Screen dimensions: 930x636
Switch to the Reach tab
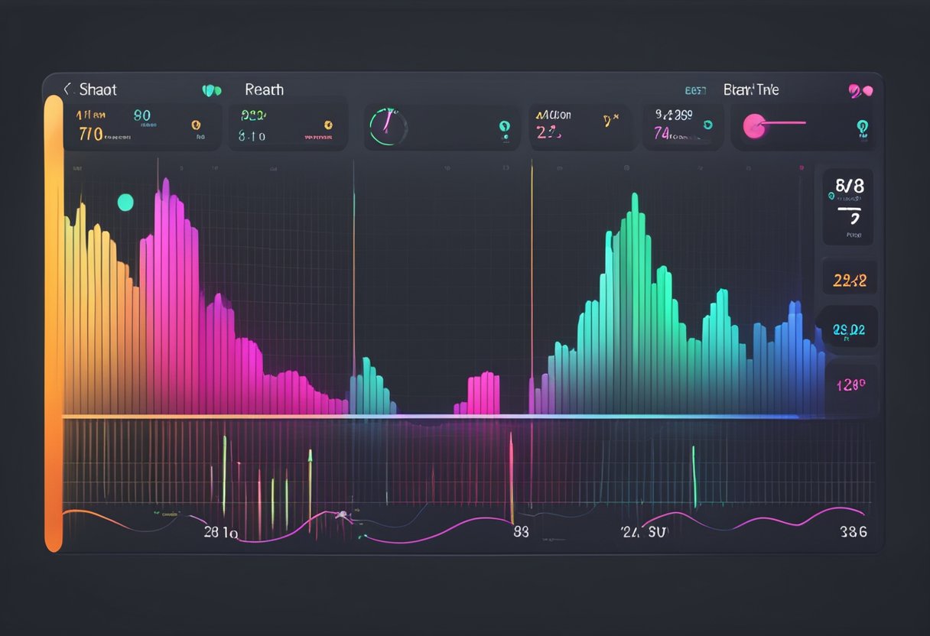pos(264,89)
